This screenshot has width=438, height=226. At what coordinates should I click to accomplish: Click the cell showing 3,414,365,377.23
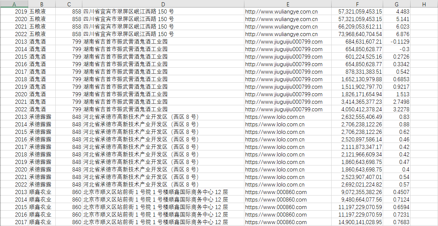[x=357, y=102]
